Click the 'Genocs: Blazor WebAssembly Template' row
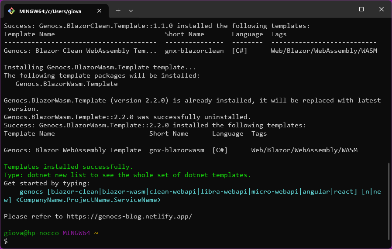The image size is (392, 249). 72,150
